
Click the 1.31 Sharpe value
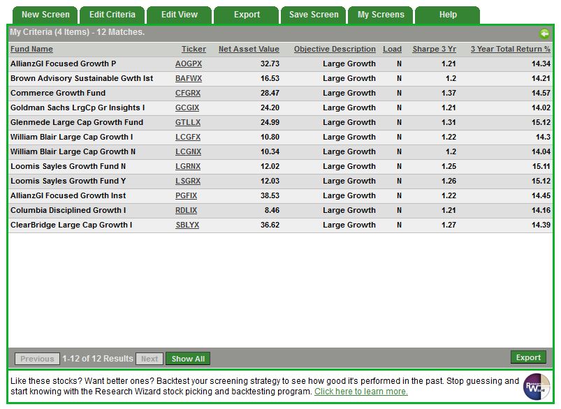pos(449,122)
